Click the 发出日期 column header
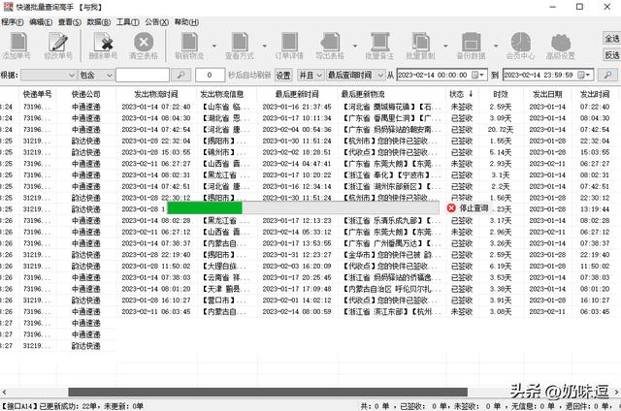This screenshot has width=621, height=411. click(547, 94)
